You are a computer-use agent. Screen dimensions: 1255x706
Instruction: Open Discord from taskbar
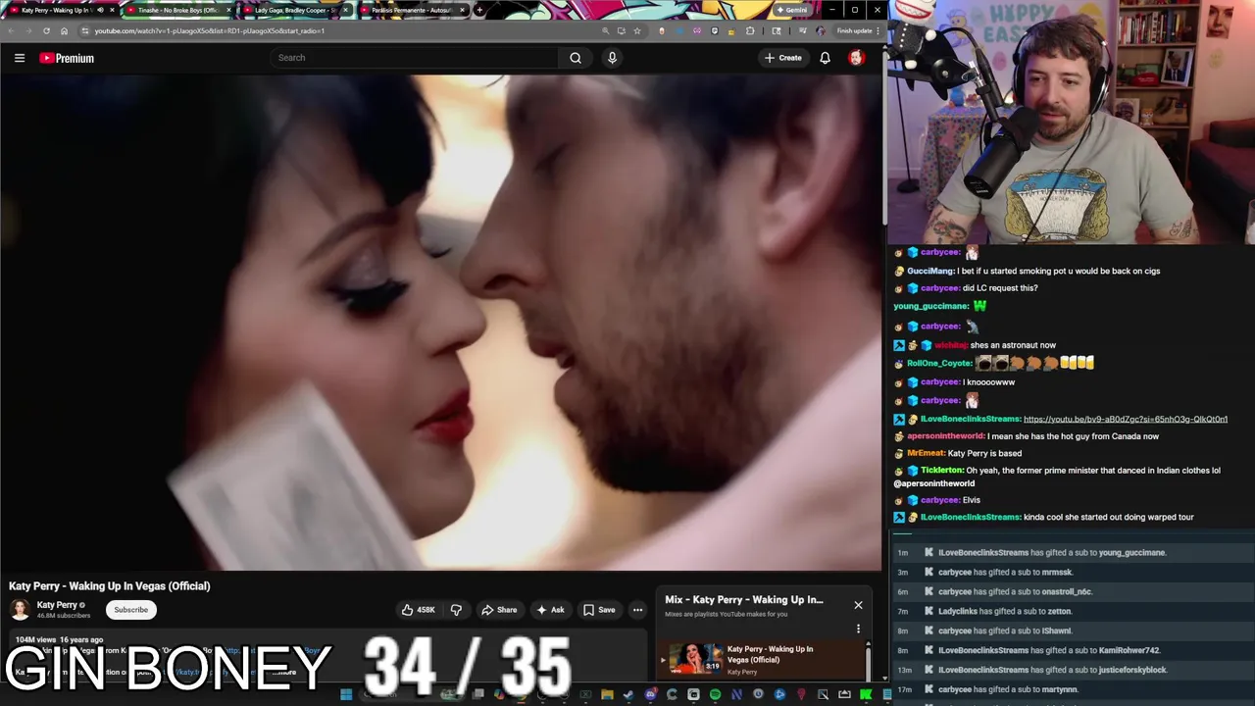click(651, 694)
